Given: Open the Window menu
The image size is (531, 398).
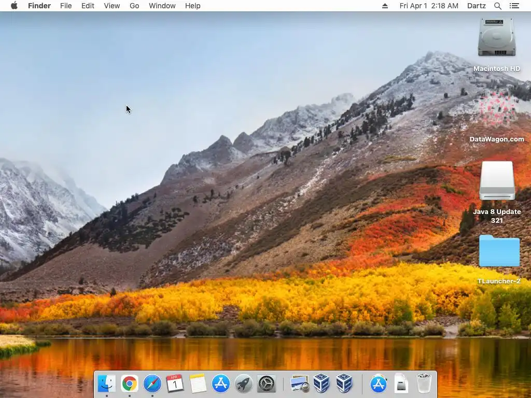Looking at the screenshot, I should 162,6.
